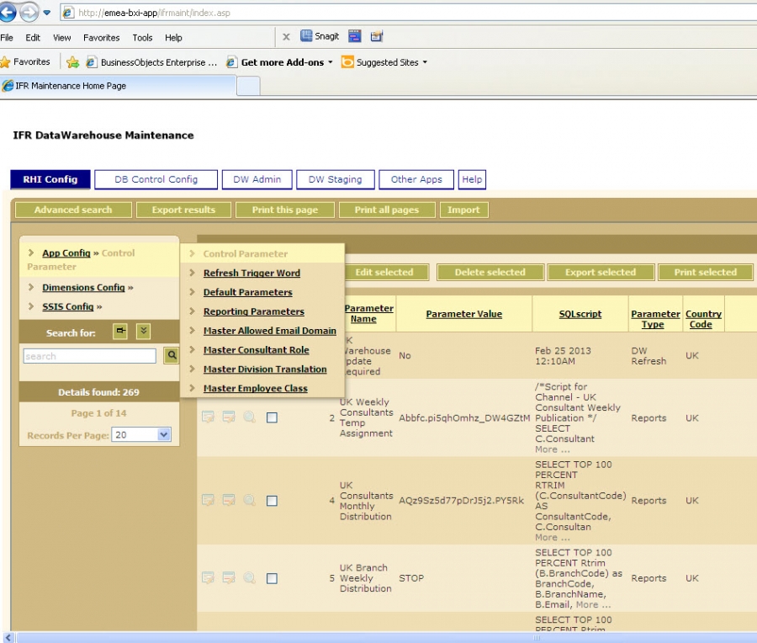This screenshot has height=643, width=757.
Task: Switch to the DW Admin tab
Action: tap(257, 179)
